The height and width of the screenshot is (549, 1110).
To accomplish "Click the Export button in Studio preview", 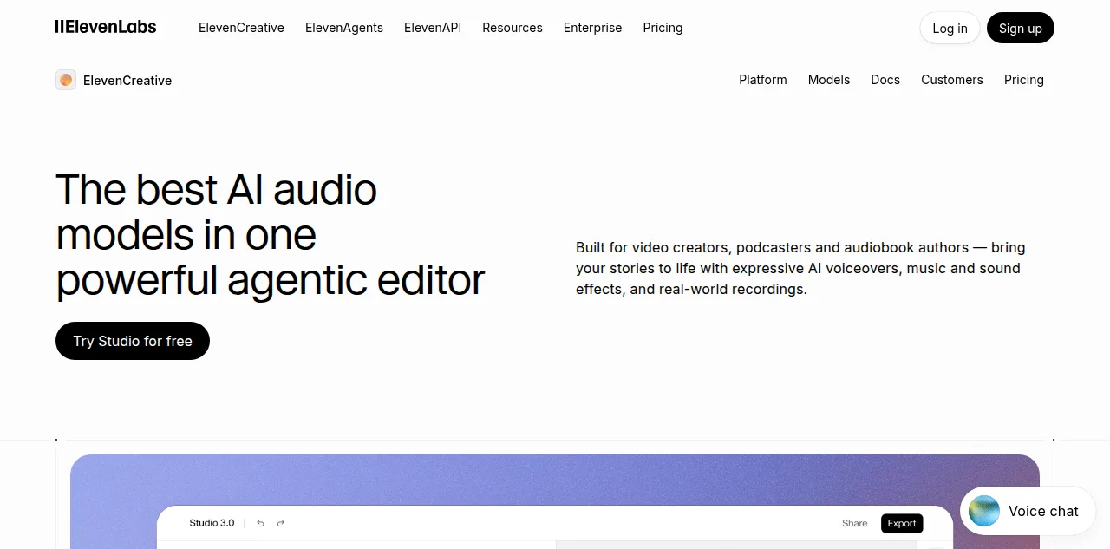I will click(902, 523).
